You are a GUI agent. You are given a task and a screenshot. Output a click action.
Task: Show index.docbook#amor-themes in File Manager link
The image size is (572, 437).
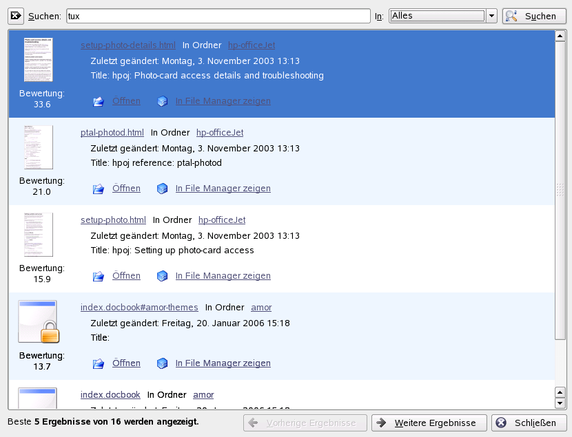pos(223,363)
